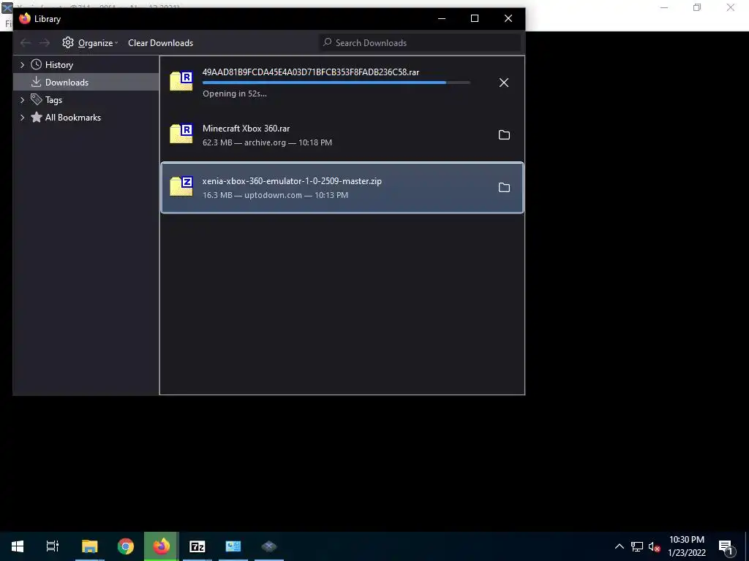Restore down the Xenia background window
Viewport: 749px width, 561px height.
pyautogui.click(x=697, y=7)
